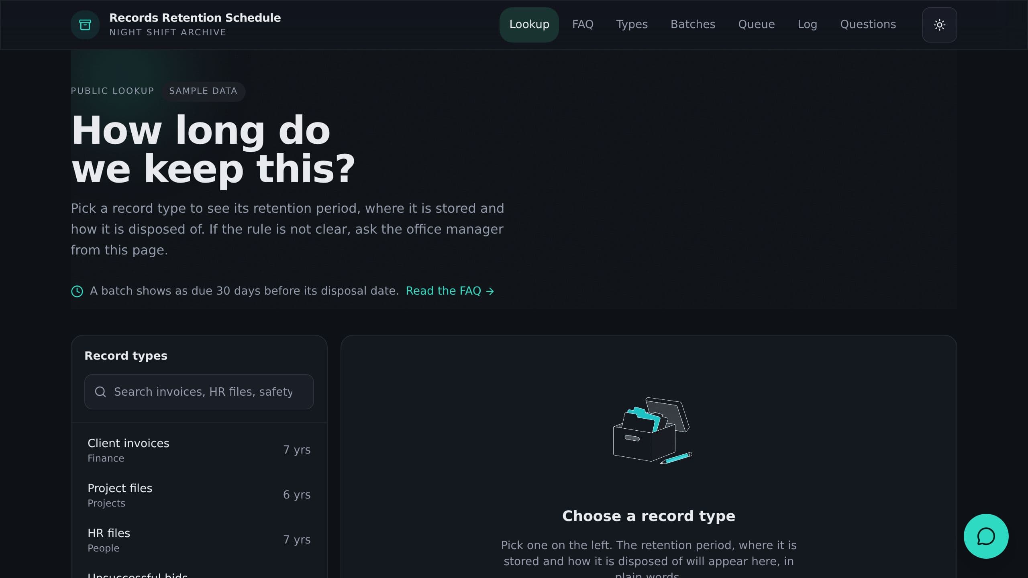Select the HR files record type
Image resolution: width=1028 pixels, height=578 pixels.
coord(199,540)
